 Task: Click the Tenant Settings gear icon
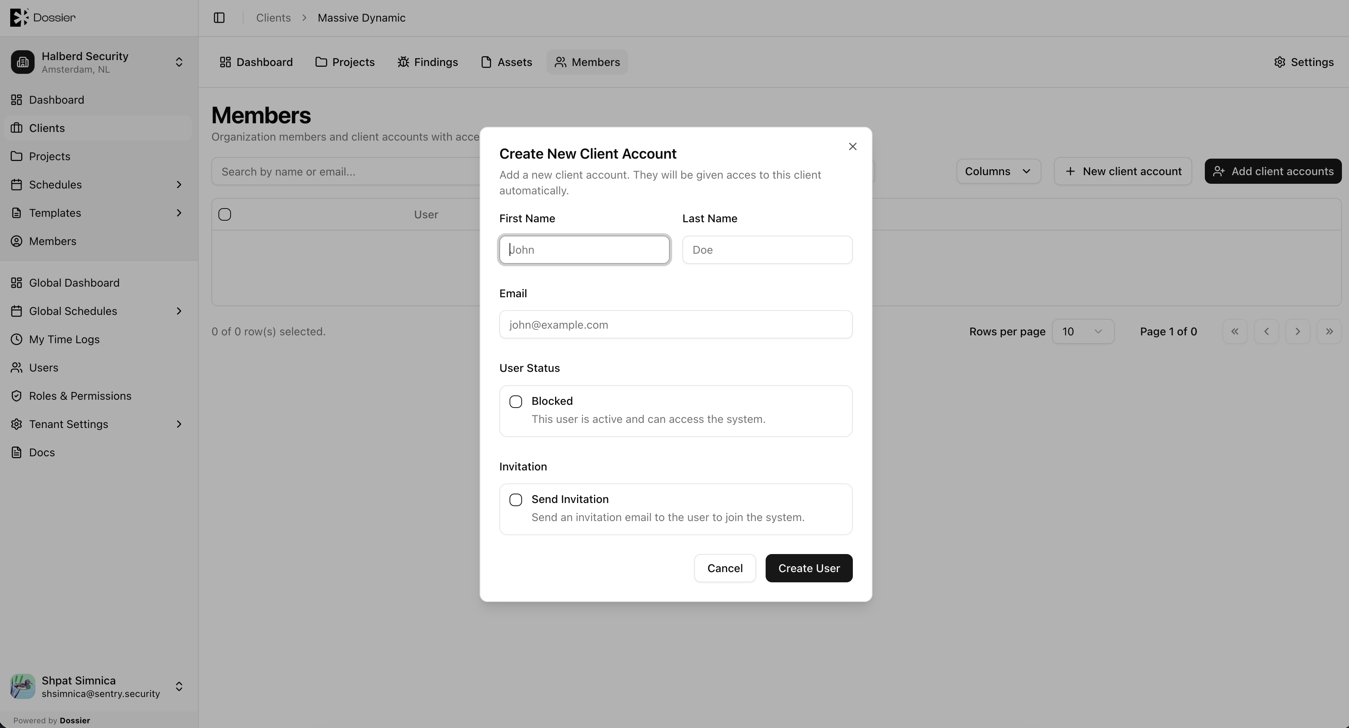coord(17,424)
